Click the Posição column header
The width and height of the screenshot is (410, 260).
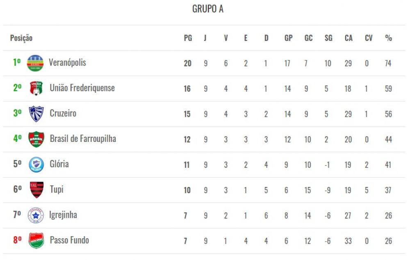(21, 38)
